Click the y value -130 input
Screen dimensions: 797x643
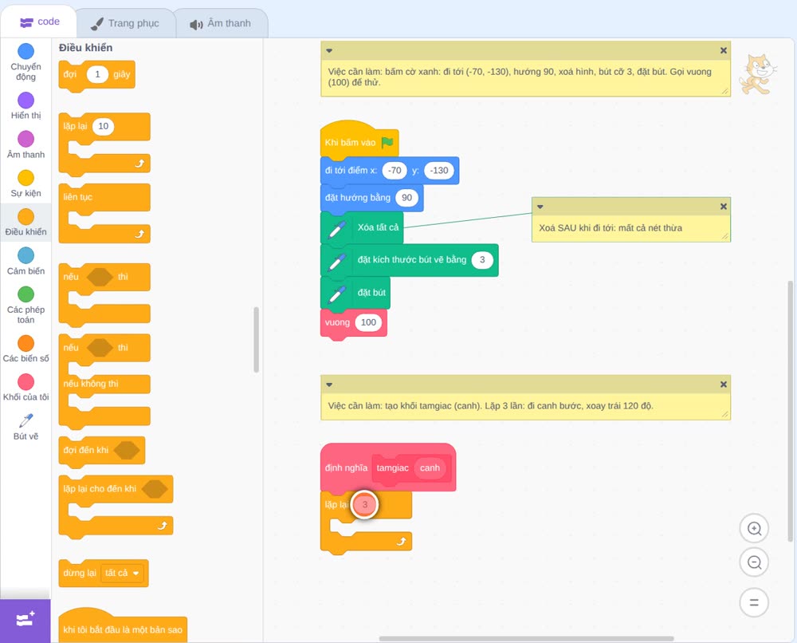[439, 171]
